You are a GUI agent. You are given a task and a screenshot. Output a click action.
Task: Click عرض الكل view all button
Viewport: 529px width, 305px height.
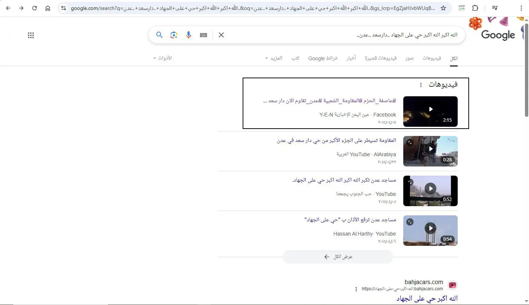click(337, 257)
